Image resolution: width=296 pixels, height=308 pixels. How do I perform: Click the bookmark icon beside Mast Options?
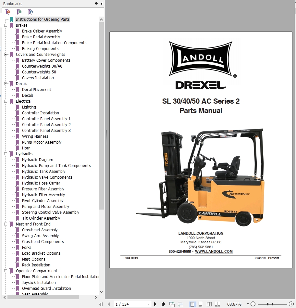(18, 259)
